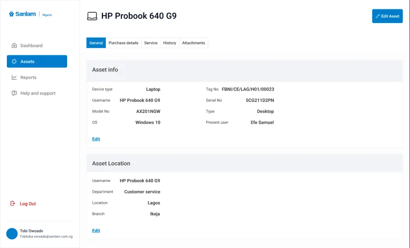Open the Attachments tab

tap(193, 43)
